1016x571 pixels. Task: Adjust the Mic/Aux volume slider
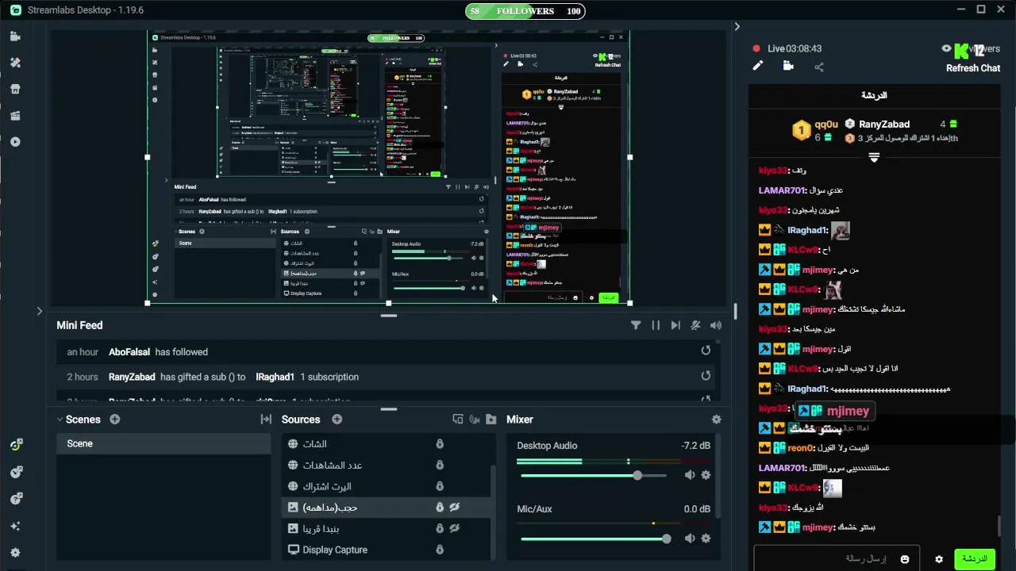pyautogui.click(x=666, y=538)
